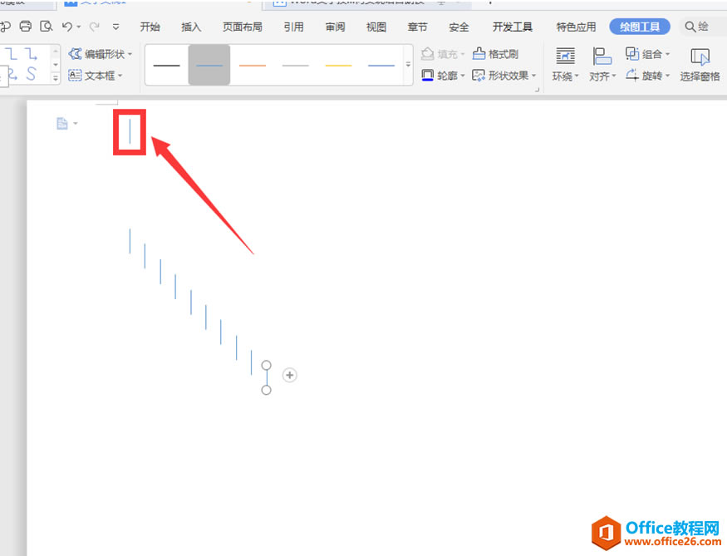The image size is (727, 556).
Task: Click shape gallery up arrow
Action: pos(56,51)
